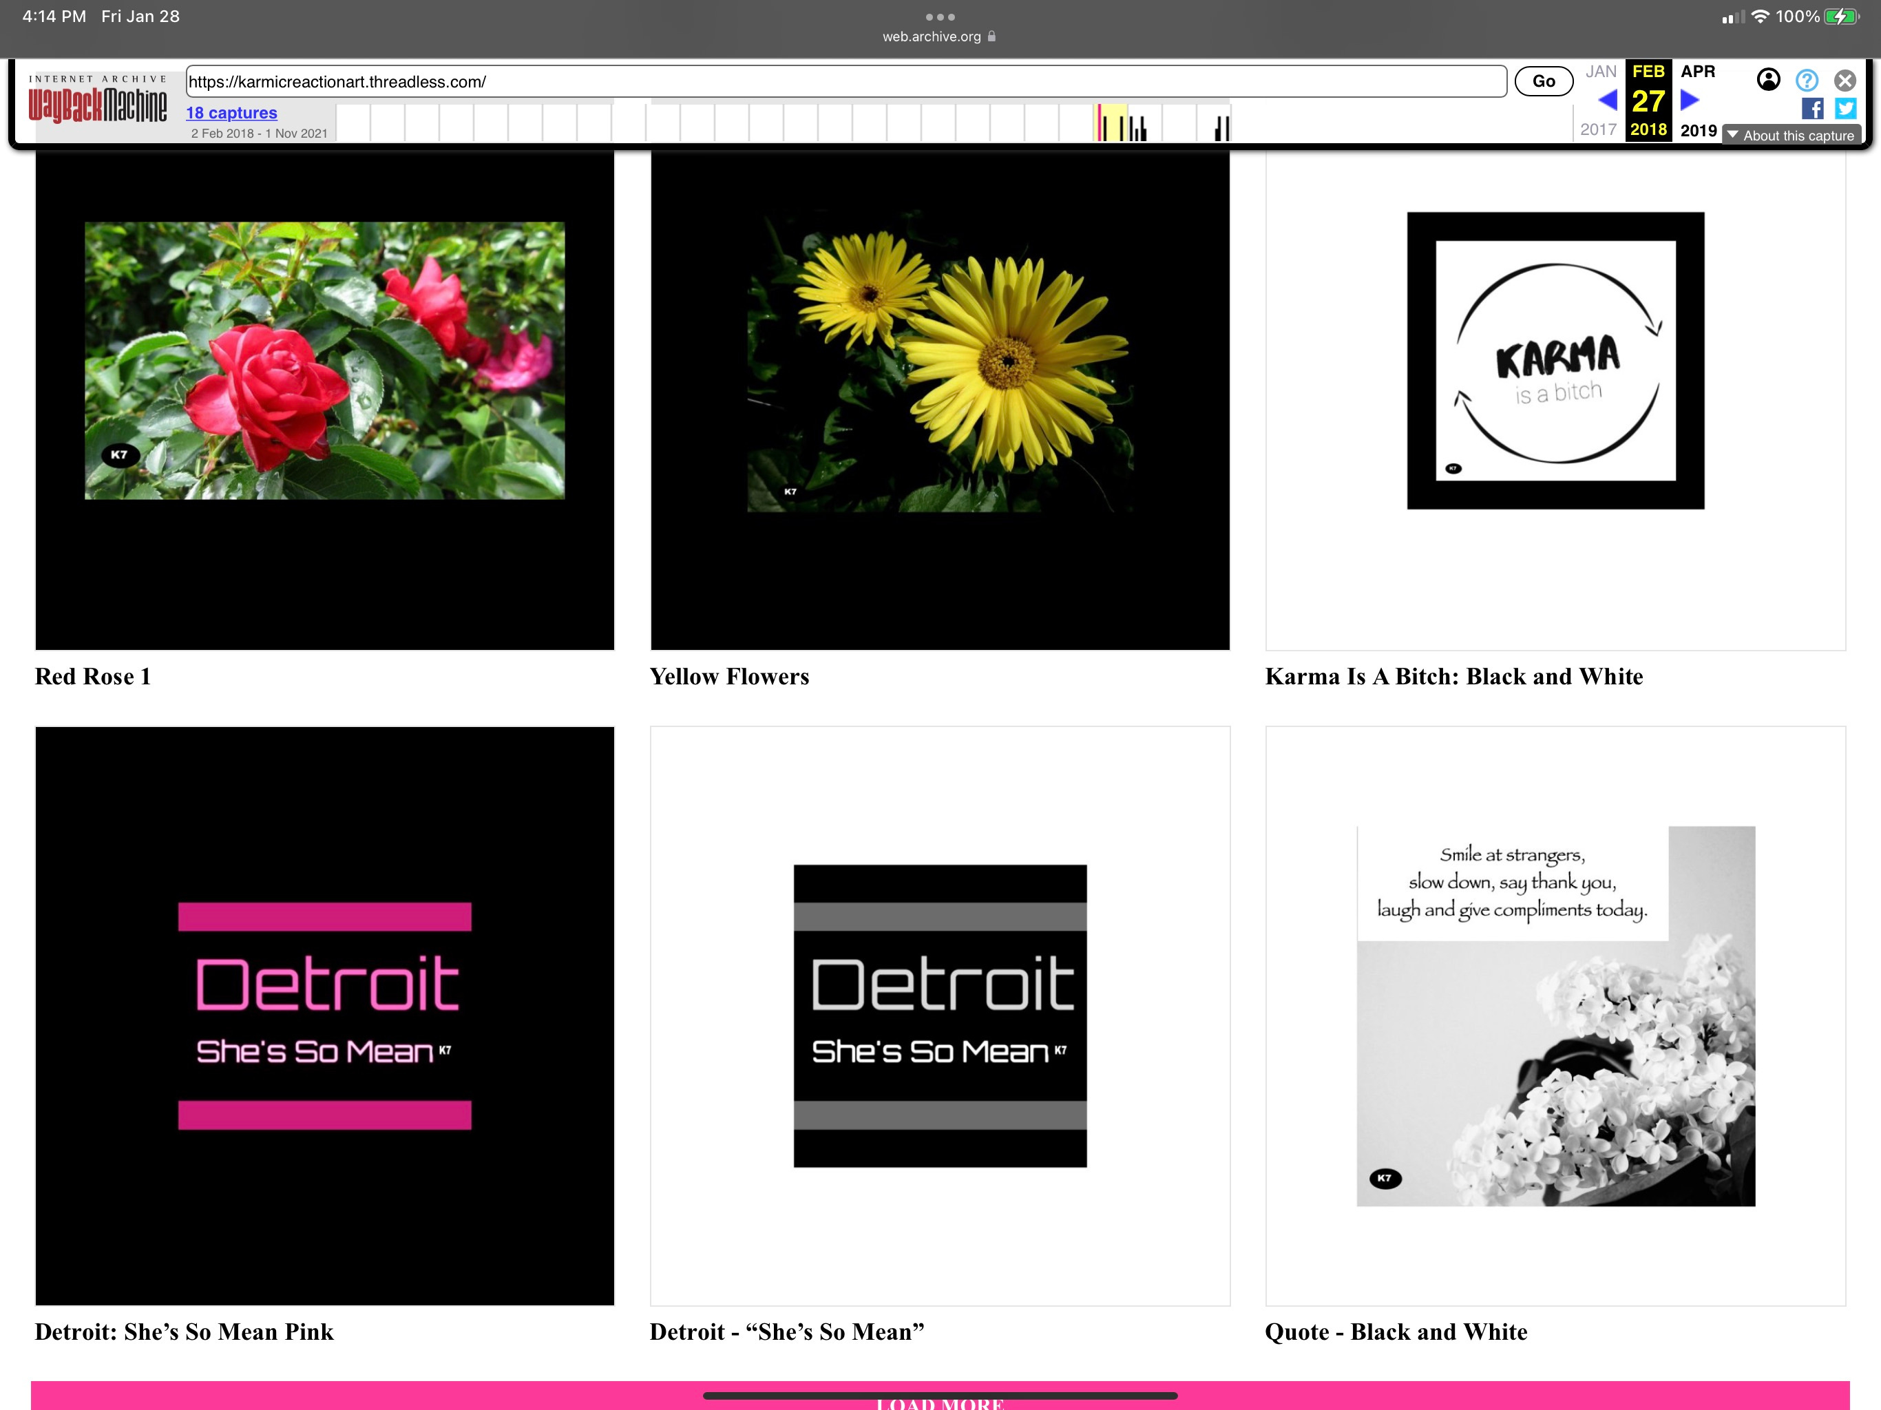
Task: Go to previous capture arrow
Action: coord(1607,101)
